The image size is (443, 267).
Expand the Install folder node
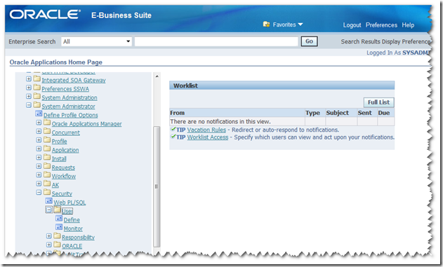click(39, 158)
